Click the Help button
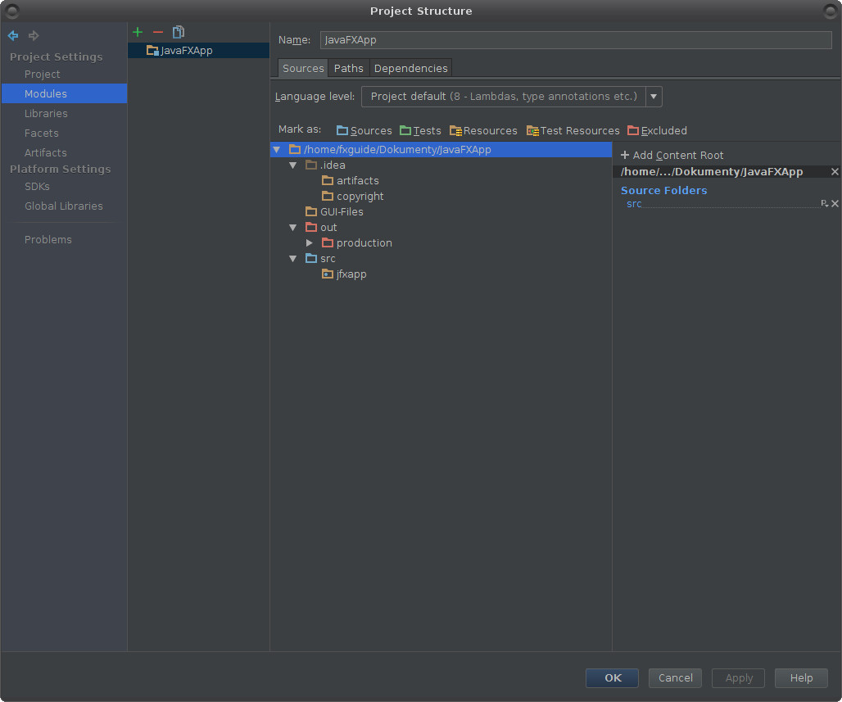 [x=801, y=677]
